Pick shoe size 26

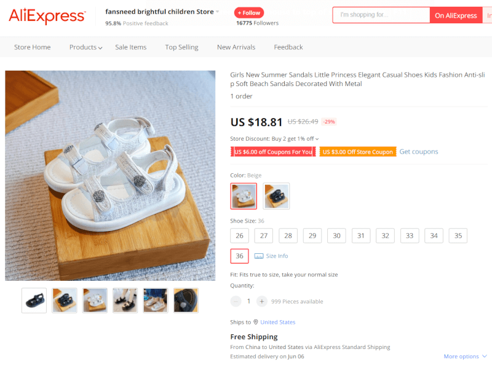[x=239, y=235]
